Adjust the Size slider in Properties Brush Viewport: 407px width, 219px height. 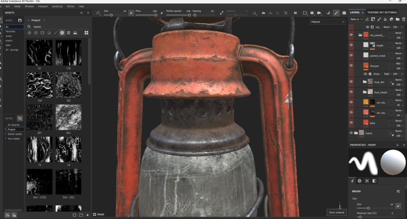(375, 208)
